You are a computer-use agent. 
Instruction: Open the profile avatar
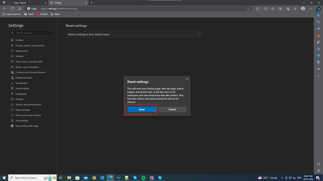[303, 8]
